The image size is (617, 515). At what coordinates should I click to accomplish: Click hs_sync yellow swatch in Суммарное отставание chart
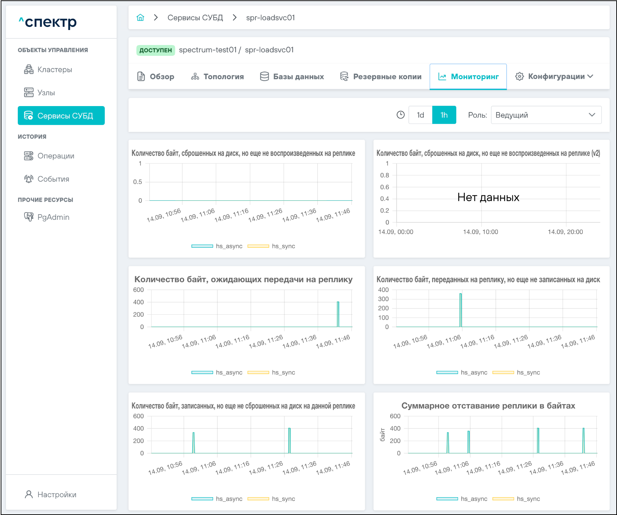pos(503,499)
